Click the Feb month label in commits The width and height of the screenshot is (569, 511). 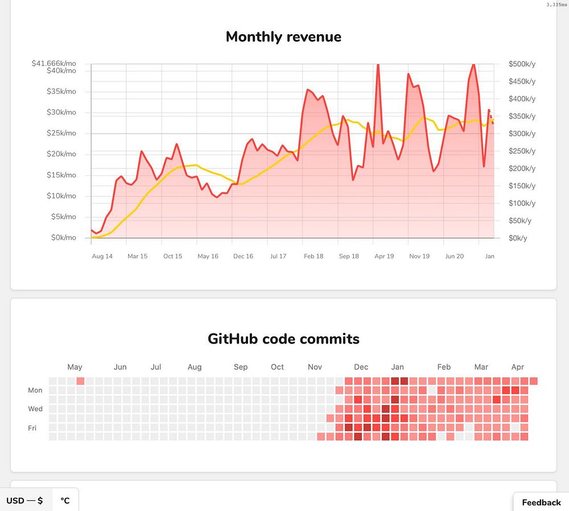[444, 367]
